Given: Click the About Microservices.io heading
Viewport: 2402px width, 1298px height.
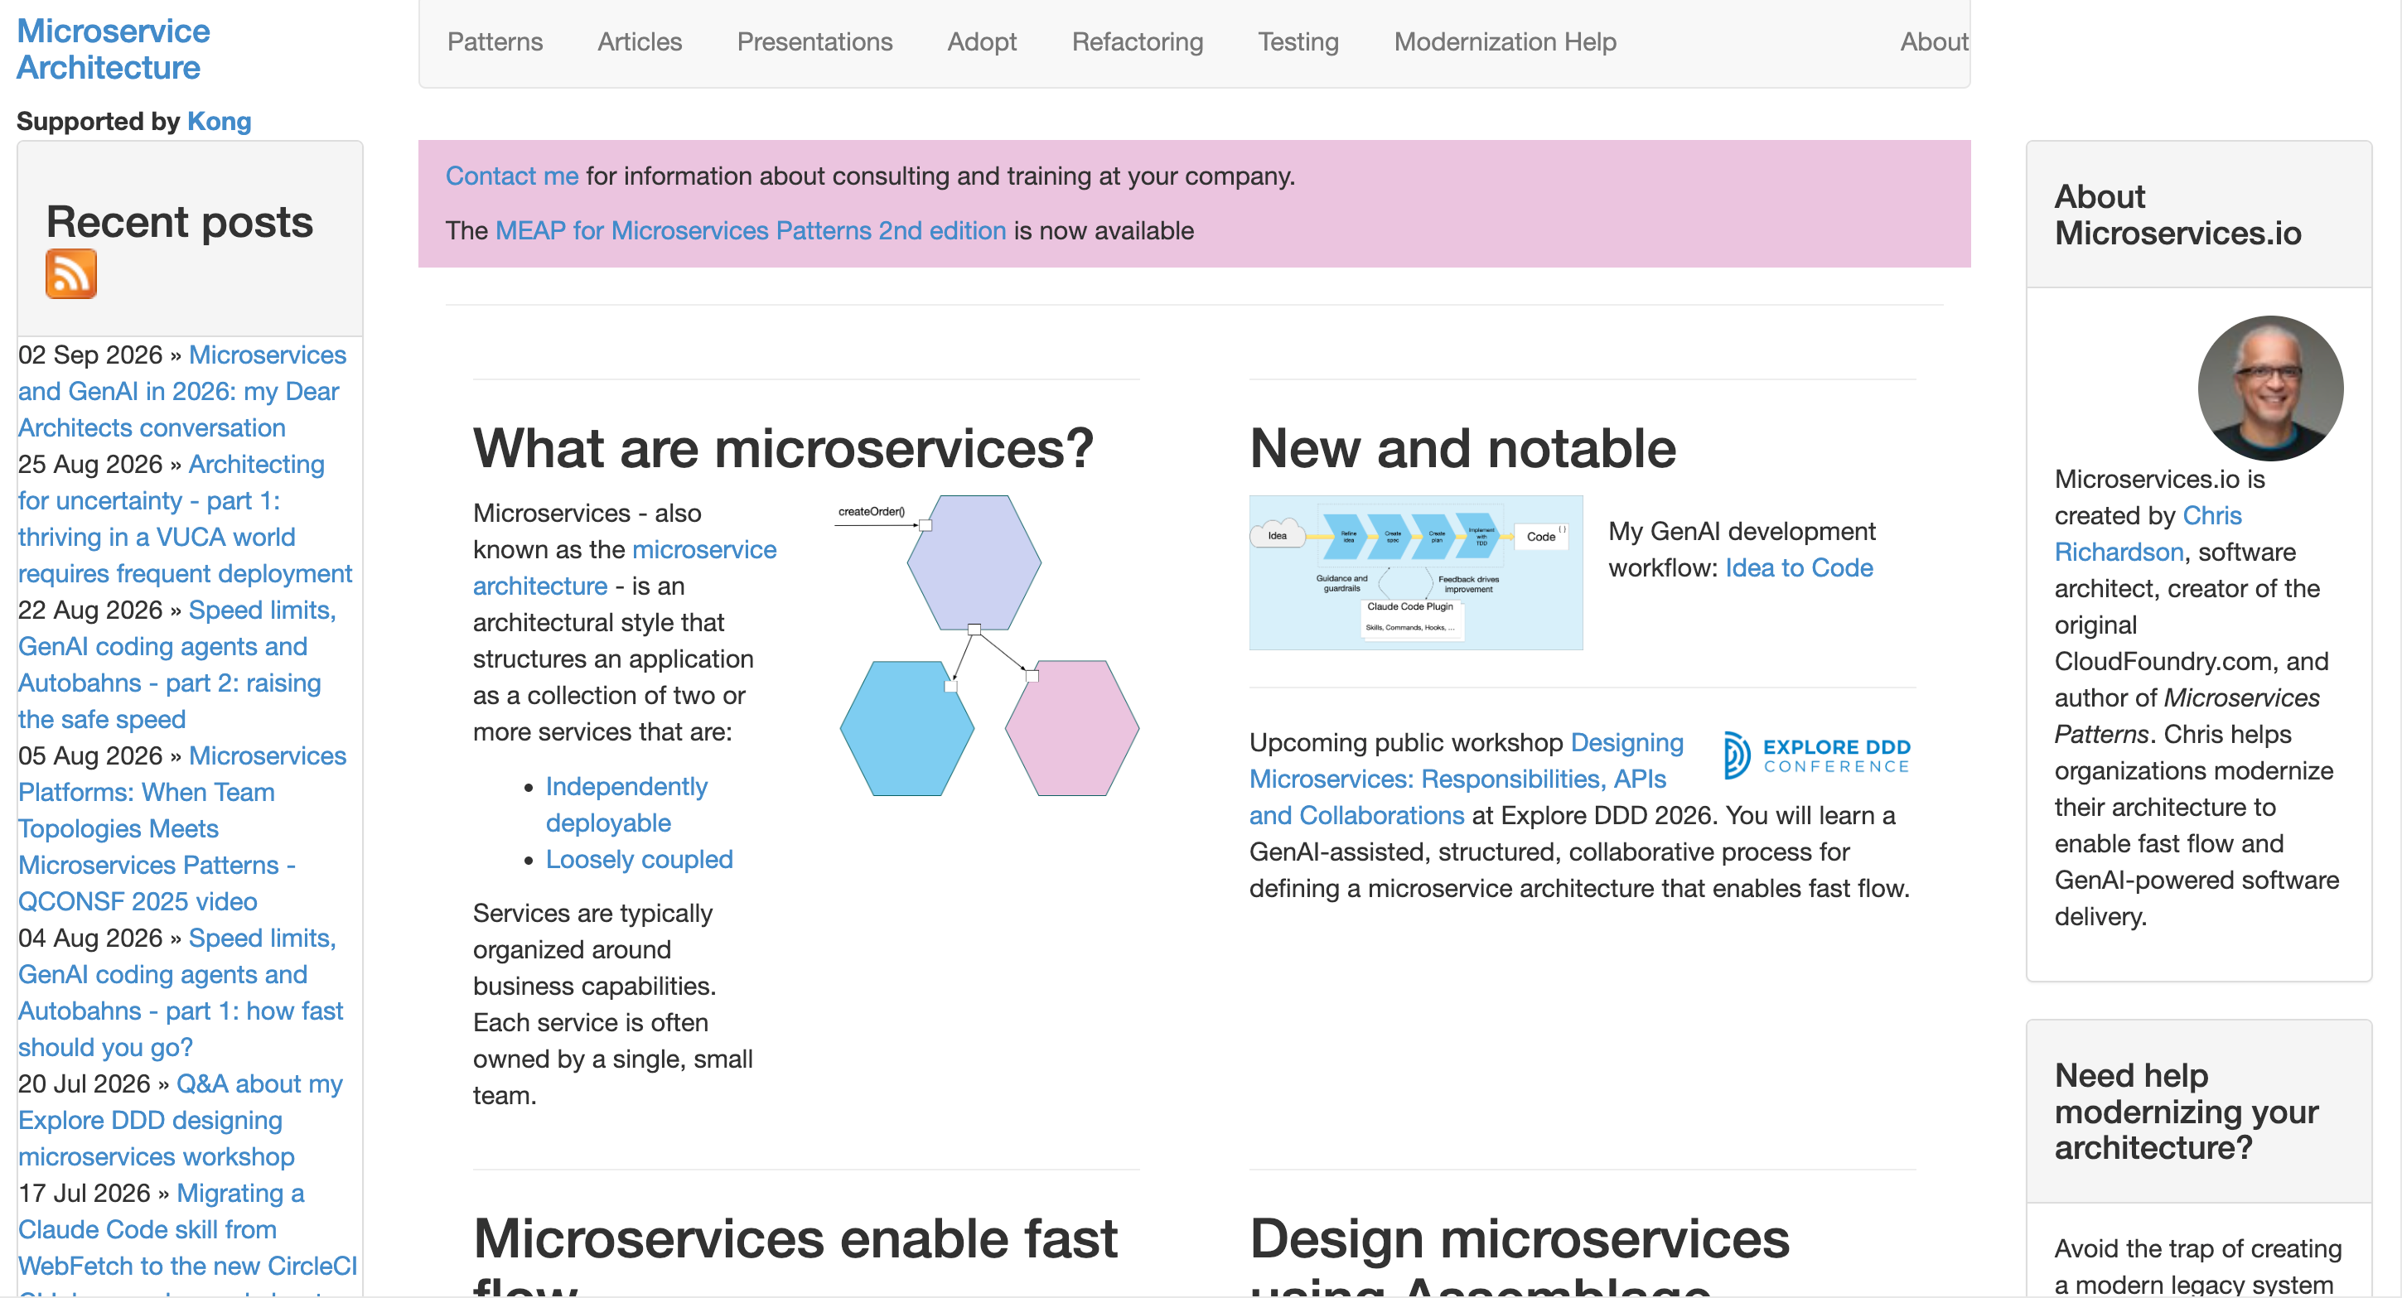Looking at the screenshot, I should pos(2177,215).
